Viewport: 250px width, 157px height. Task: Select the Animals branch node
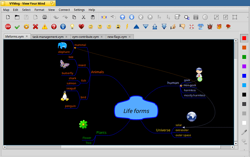tap(97, 72)
